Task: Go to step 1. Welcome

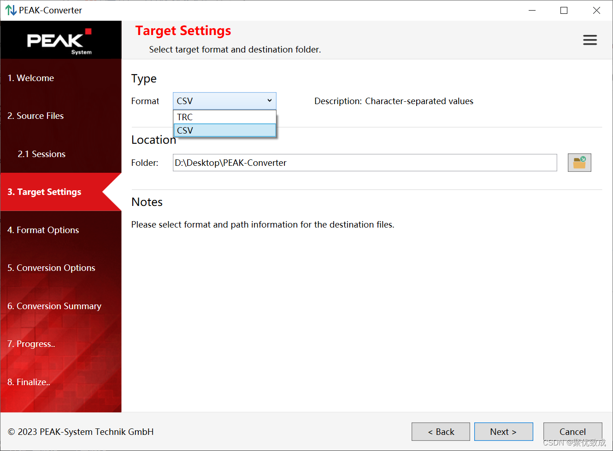Action: [31, 78]
